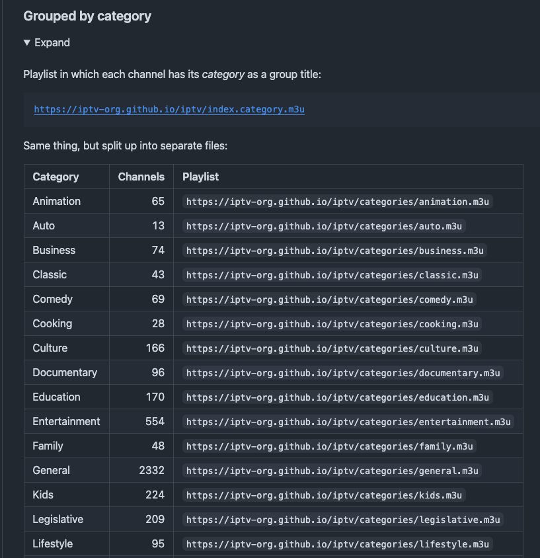Select the classic.m3u playlist URL
540x558 pixels.
pos(332,275)
